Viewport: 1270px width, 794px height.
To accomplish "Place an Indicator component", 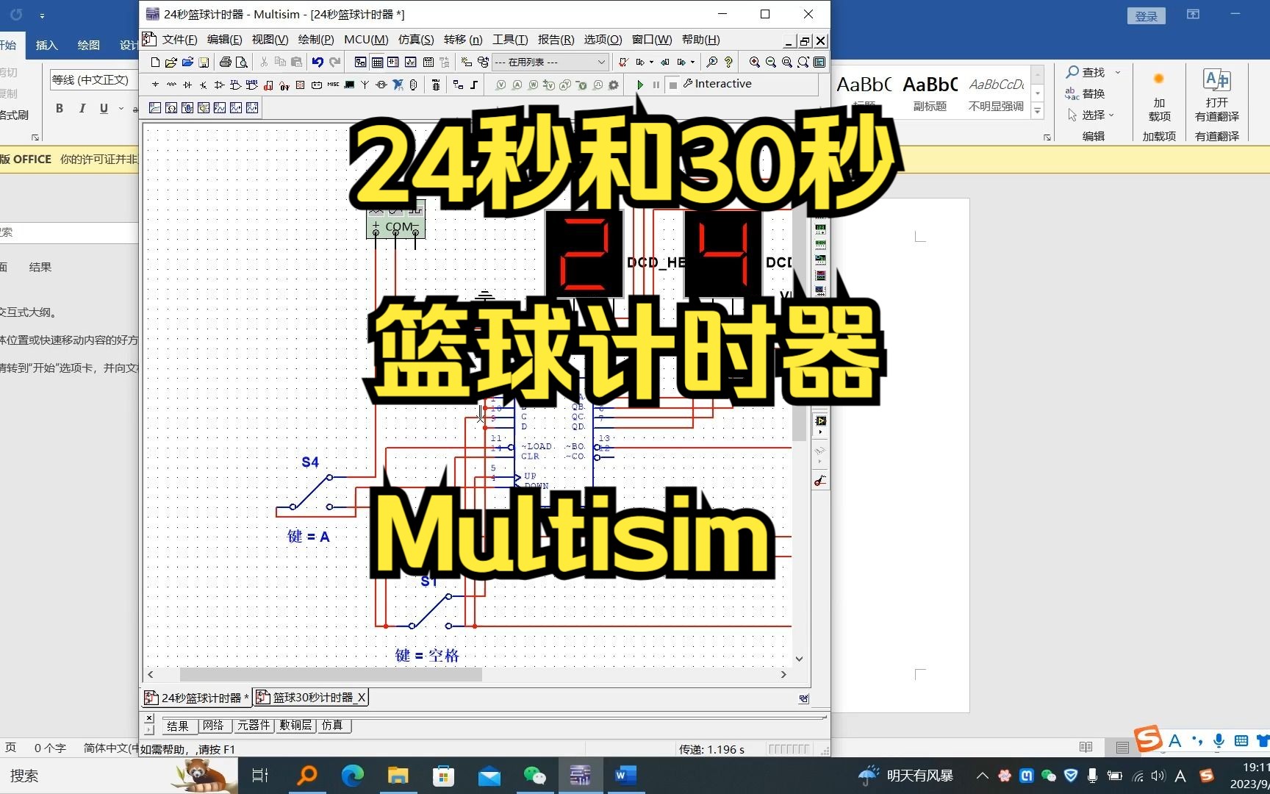I will [x=301, y=85].
